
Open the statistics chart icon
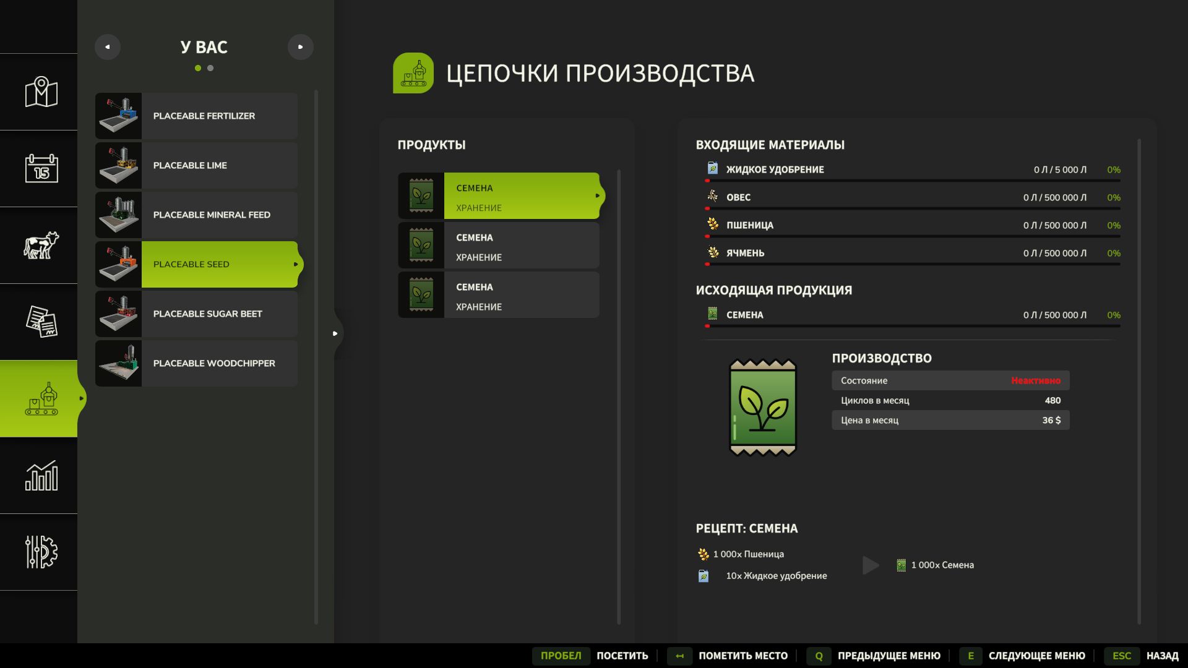pos(41,476)
